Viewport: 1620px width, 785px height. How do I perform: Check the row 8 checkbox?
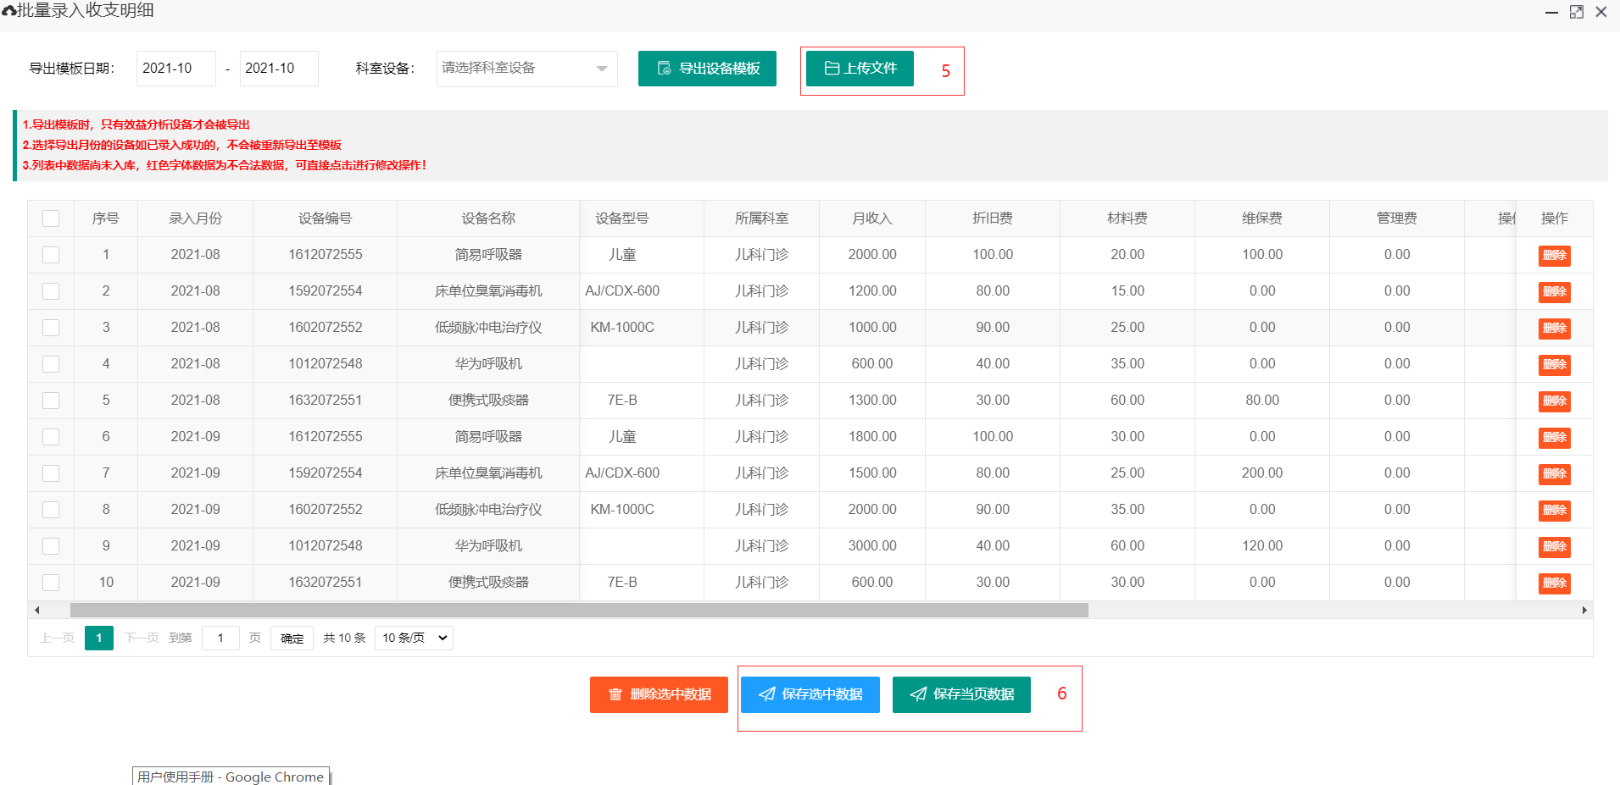51,510
